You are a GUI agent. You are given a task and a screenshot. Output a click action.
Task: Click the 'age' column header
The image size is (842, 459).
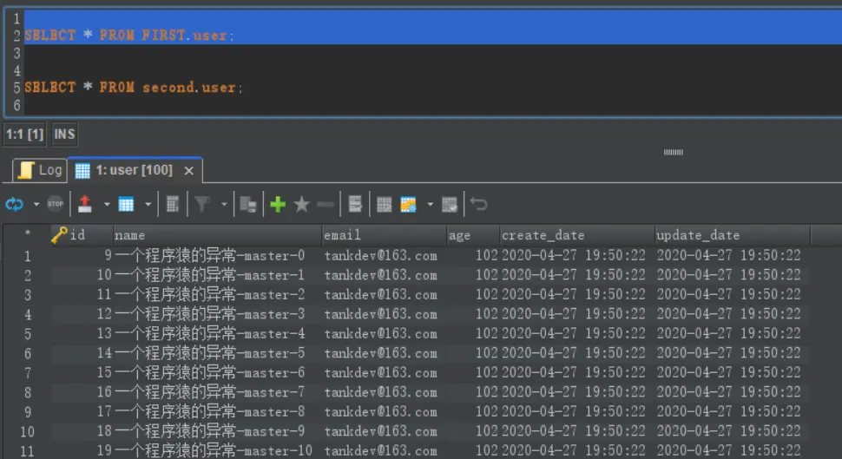pyautogui.click(x=472, y=235)
